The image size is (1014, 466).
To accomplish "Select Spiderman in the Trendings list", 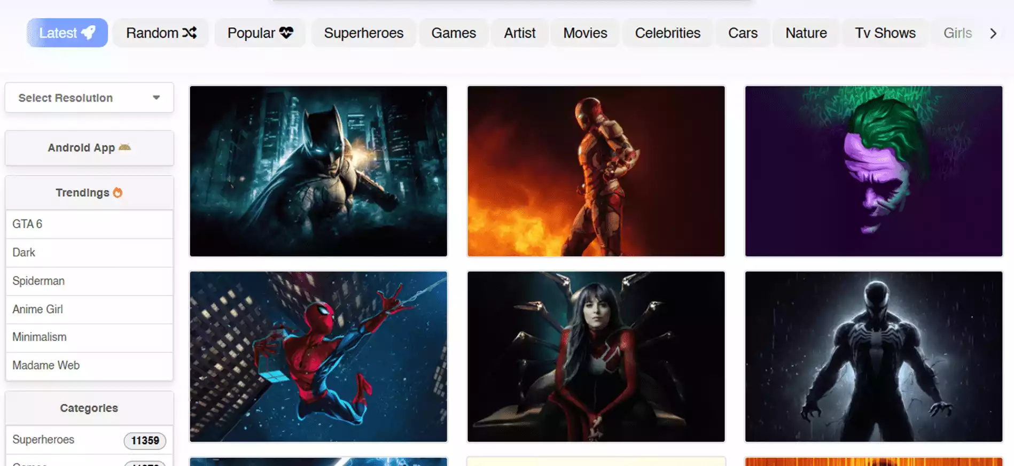I will pos(38,281).
